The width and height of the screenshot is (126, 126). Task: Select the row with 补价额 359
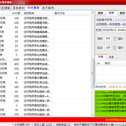tap(45, 114)
